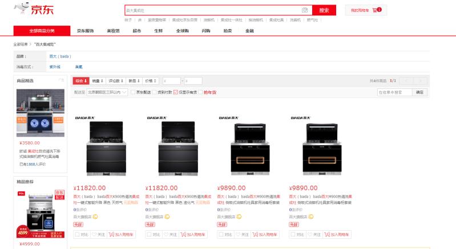Open title link of first K900 天然气 product

106,199
